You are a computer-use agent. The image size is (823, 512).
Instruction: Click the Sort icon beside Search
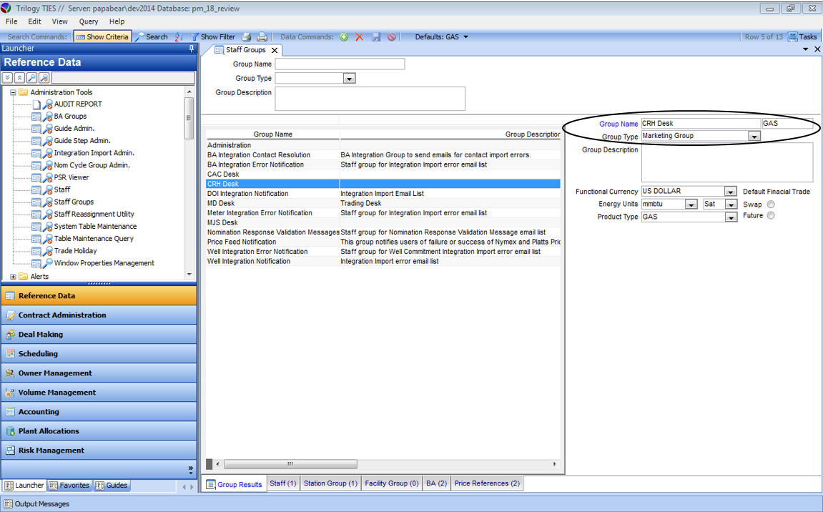tap(178, 37)
